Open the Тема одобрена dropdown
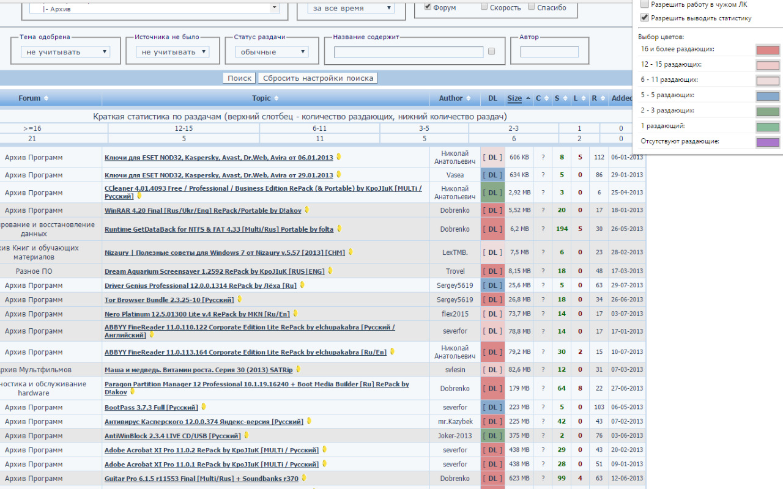 point(65,52)
